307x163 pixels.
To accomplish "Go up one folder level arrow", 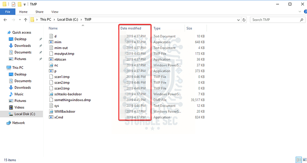I will coord(25,20).
